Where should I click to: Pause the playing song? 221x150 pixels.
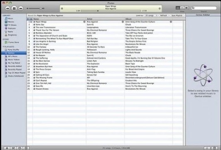(x=14, y=8)
